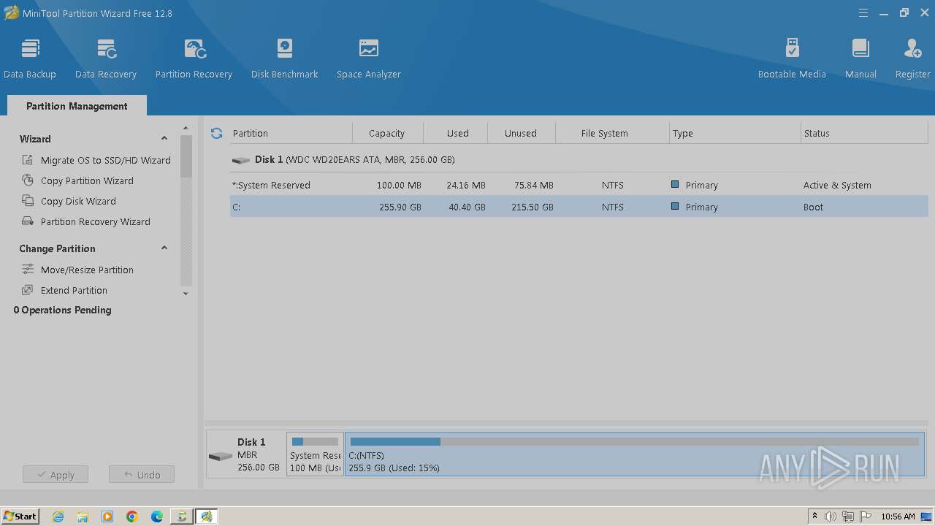Click Disk 1 drive icon in disk map

221,456
